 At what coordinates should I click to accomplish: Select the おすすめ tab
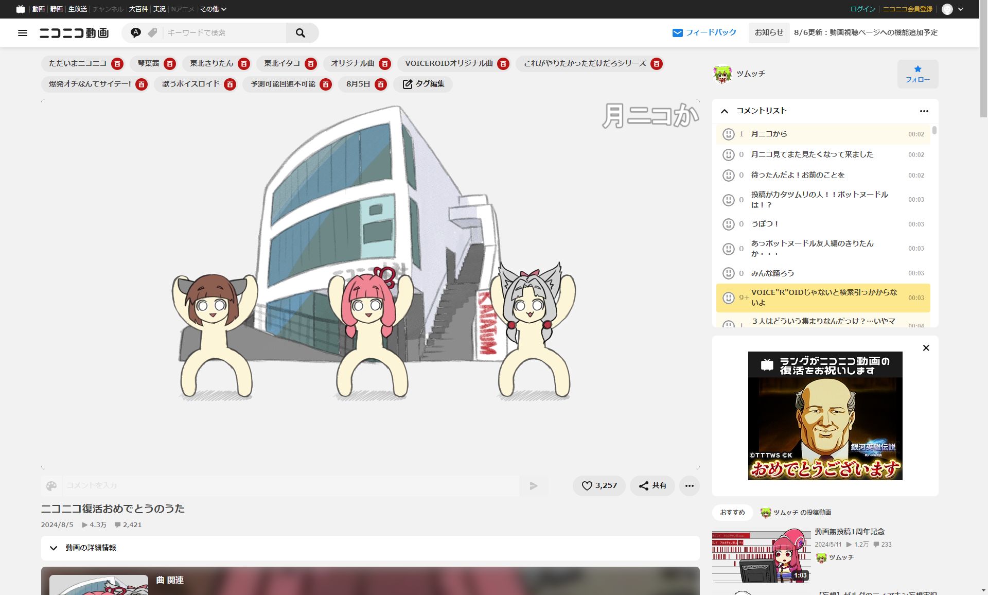(x=732, y=513)
